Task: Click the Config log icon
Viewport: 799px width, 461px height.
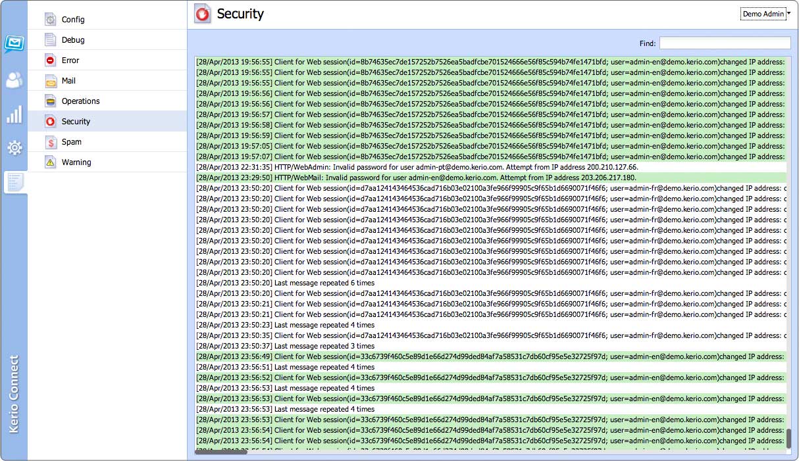Action: pos(51,20)
